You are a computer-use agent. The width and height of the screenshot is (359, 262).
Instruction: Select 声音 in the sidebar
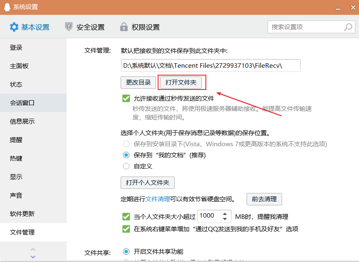(x=33, y=195)
